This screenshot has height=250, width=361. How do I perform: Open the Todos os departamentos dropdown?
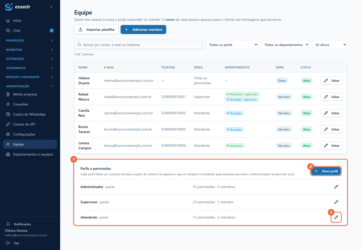pos(285,45)
